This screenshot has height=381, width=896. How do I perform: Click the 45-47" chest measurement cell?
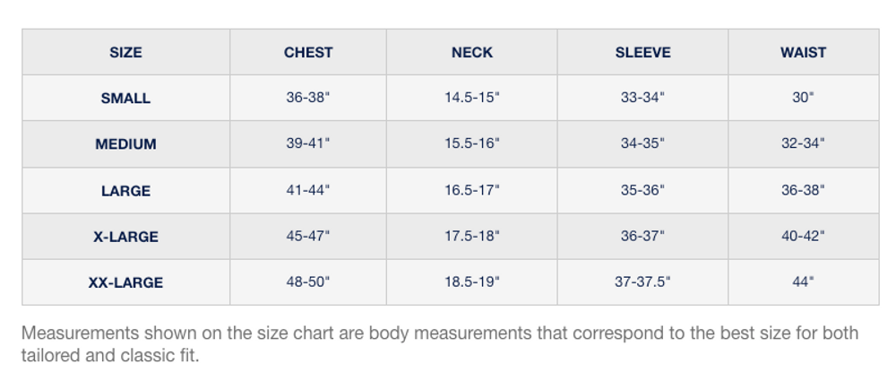(x=308, y=237)
